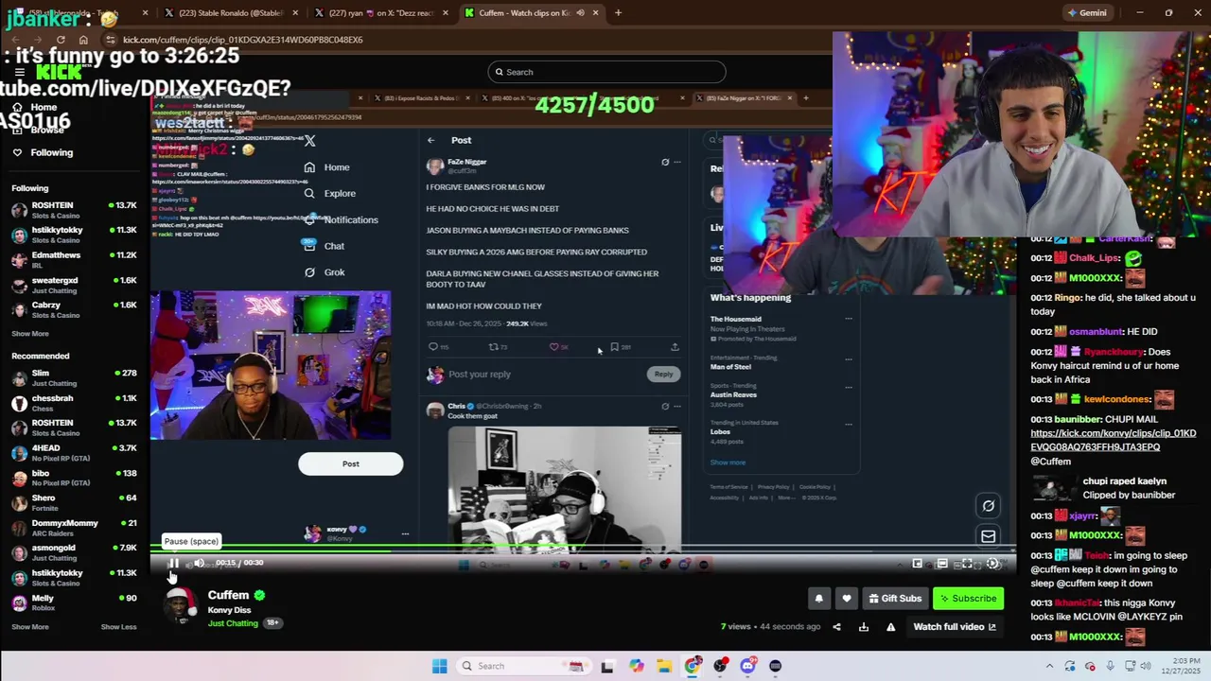Image resolution: width=1211 pixels, height=681 pixels.
Task: Open Cabrzy channel in the sidebar
Action: click(x=75, y=309)
